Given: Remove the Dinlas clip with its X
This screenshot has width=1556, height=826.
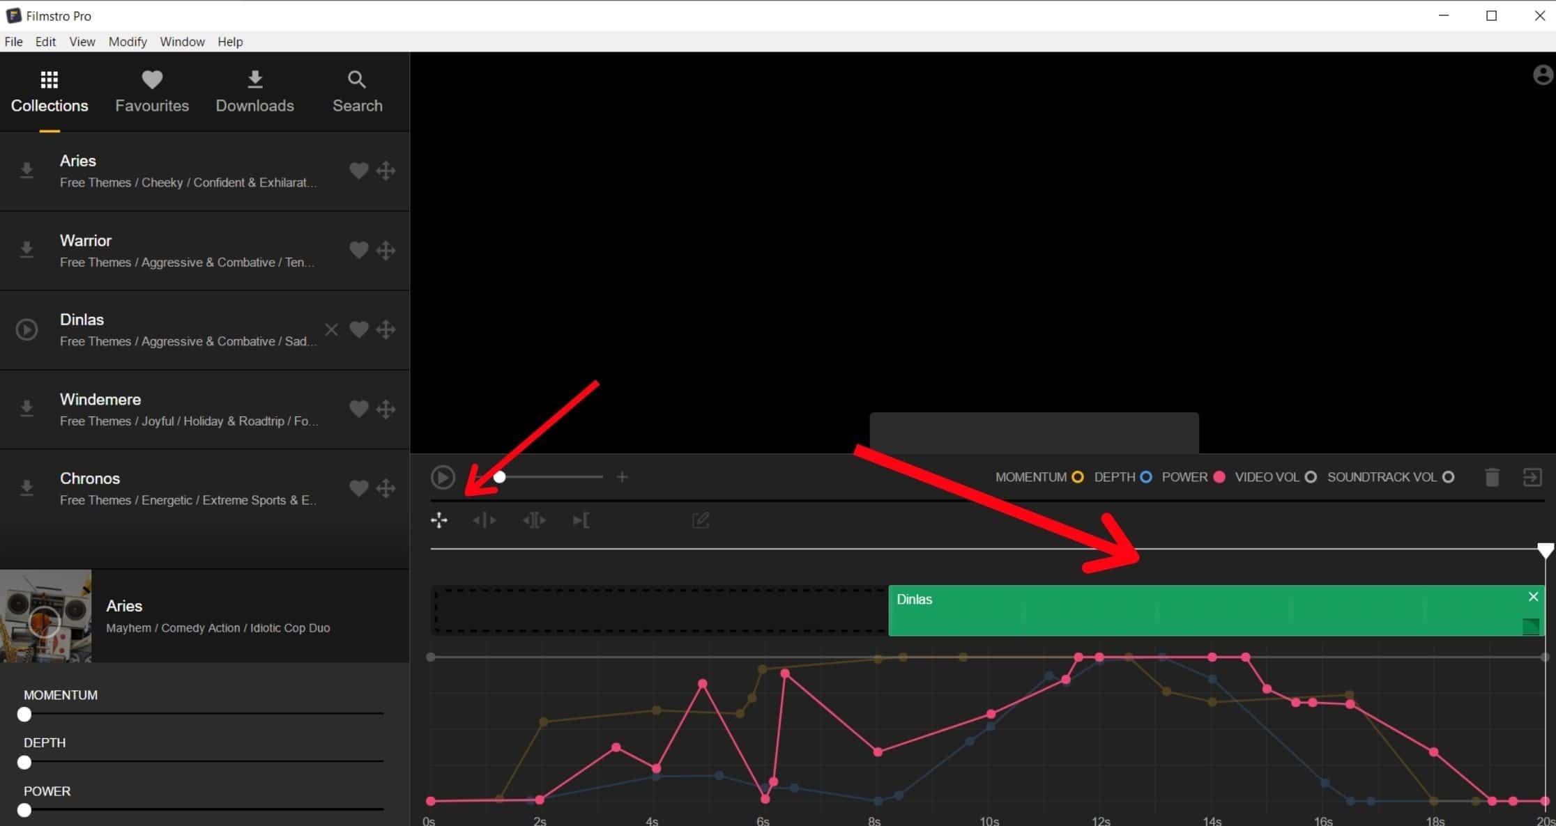Looking at the screenshot, I should point(1533,597).
